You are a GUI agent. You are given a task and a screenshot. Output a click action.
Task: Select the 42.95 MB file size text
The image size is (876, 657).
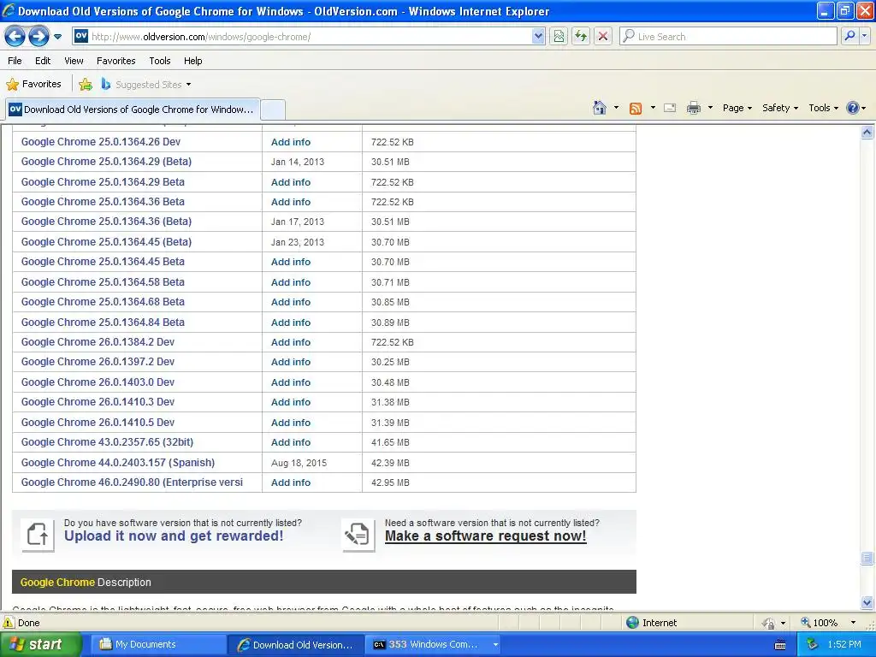pyautogui.click(x=390, y=482)
